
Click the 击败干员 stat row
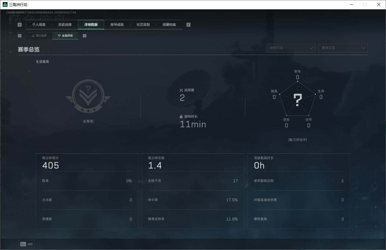[193, 181]
